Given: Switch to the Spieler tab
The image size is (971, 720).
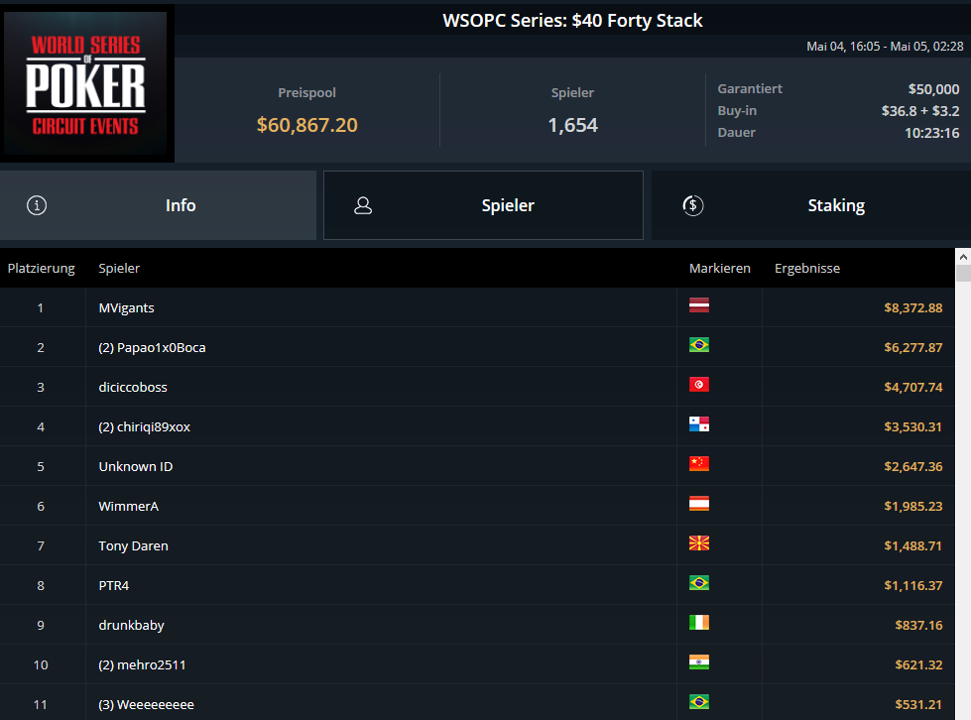Looking at the screenshot, I should tap(483, 205).
